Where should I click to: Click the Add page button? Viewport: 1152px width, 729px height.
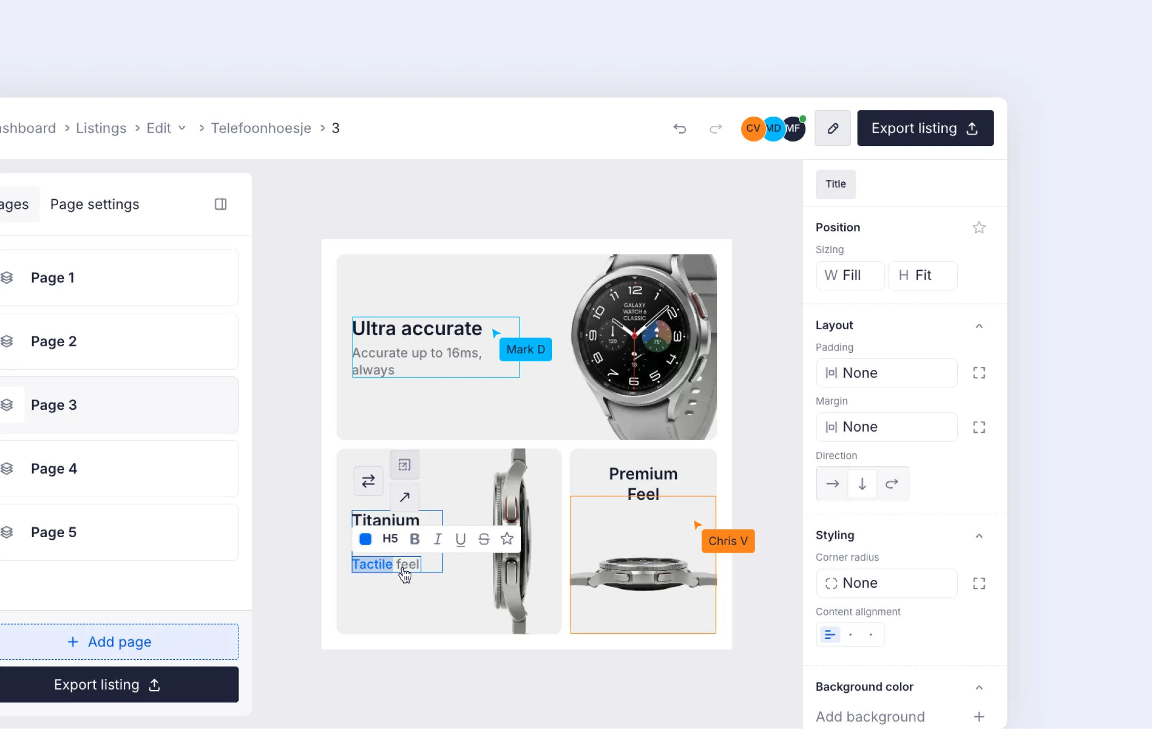(119, 642)
